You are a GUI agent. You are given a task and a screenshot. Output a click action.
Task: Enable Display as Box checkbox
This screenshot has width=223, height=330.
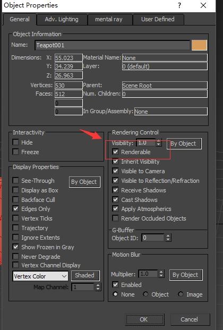[x=15, y=190]
